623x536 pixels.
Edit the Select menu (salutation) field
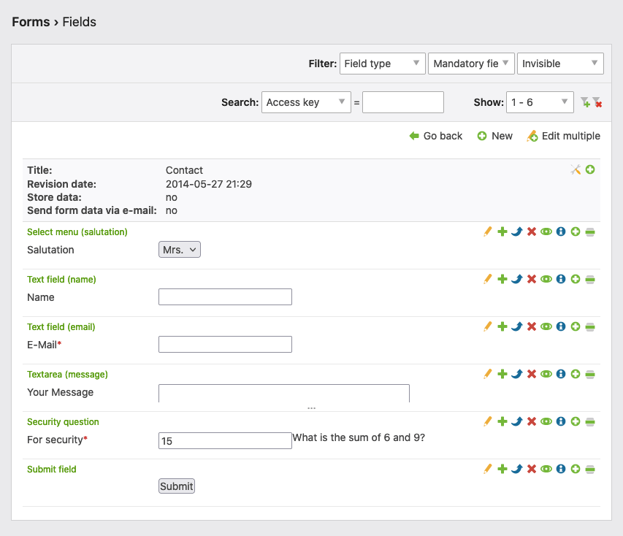(x=487, y=231)
